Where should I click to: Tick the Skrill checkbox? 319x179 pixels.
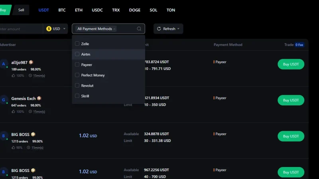77,96
